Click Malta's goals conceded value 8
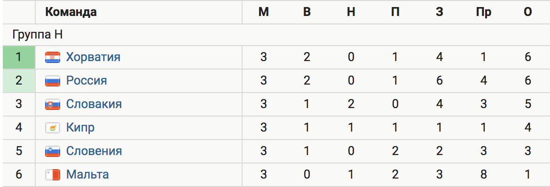 coord(483,175)
